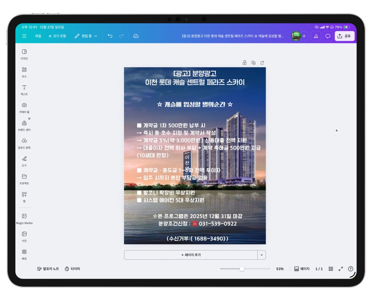Adjust the zoom slider handle
Image resolution: width=372 pixels, height=302 pixels.
click(x=242, y=269)
